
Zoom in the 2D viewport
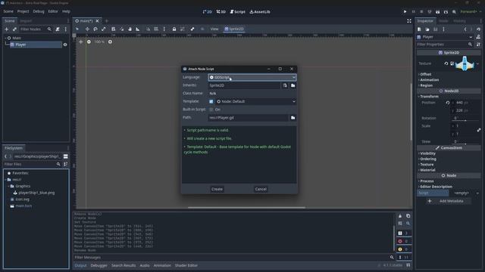(110, 42)
